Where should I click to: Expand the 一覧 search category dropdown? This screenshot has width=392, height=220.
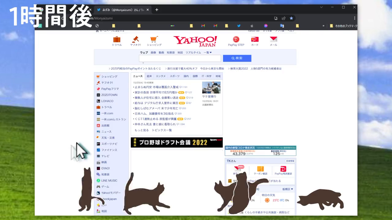point(208,53)
